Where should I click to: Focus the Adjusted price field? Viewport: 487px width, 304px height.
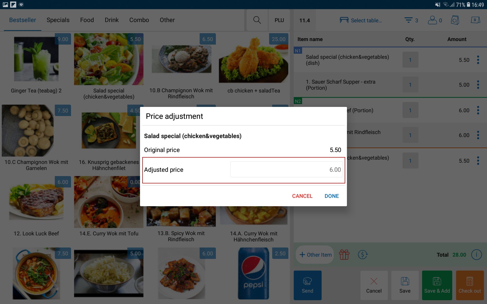286,169
